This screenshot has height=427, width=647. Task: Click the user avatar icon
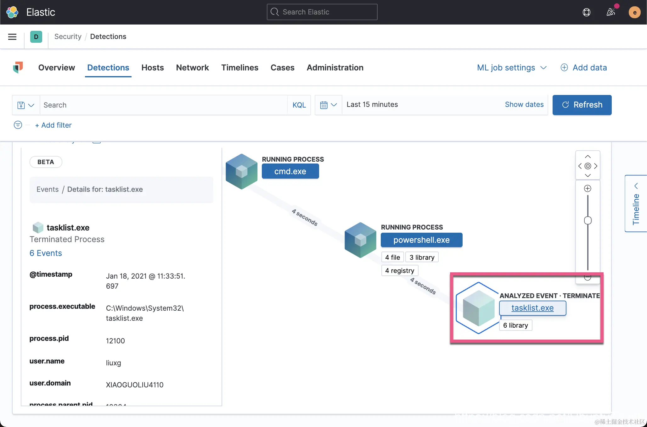(x=634, y=12)
